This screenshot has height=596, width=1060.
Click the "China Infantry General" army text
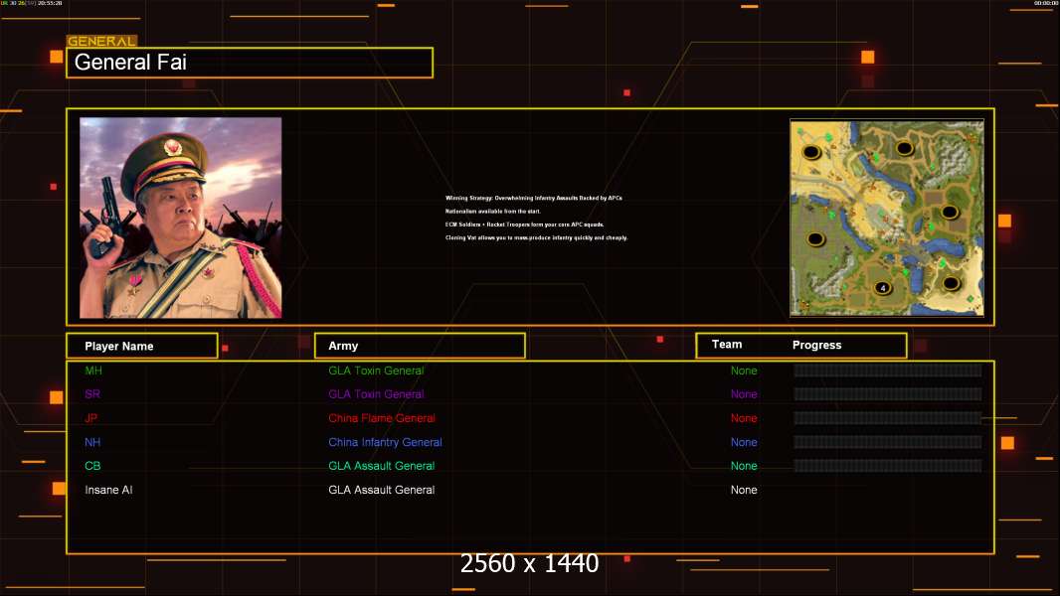(x=386, y=442)
